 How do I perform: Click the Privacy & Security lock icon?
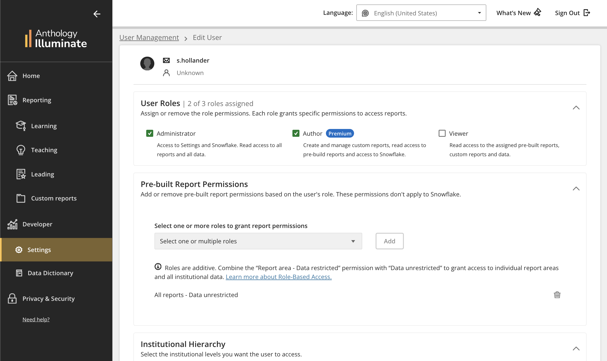[x=12, y=298]
